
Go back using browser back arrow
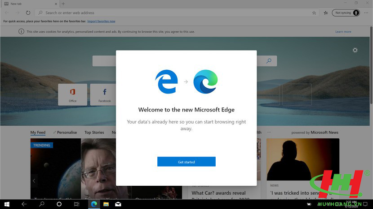[7, 13]
